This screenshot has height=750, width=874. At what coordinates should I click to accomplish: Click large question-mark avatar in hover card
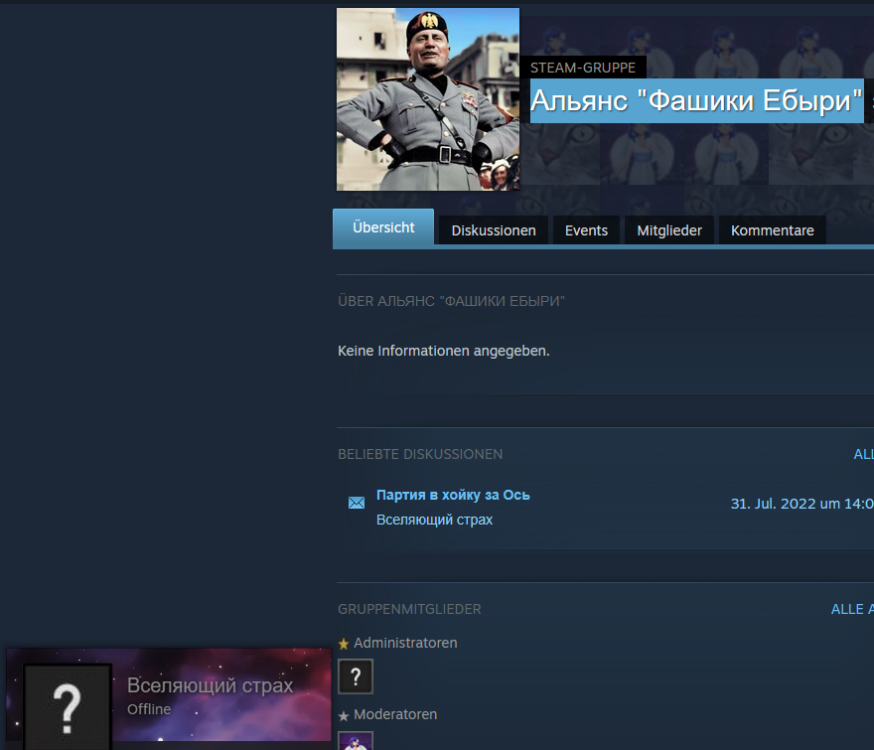68,707
